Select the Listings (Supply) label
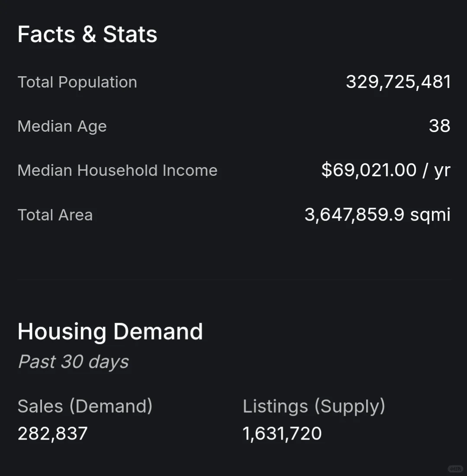Viewport: 467px width, 476px height. click(x=314, y=406)
